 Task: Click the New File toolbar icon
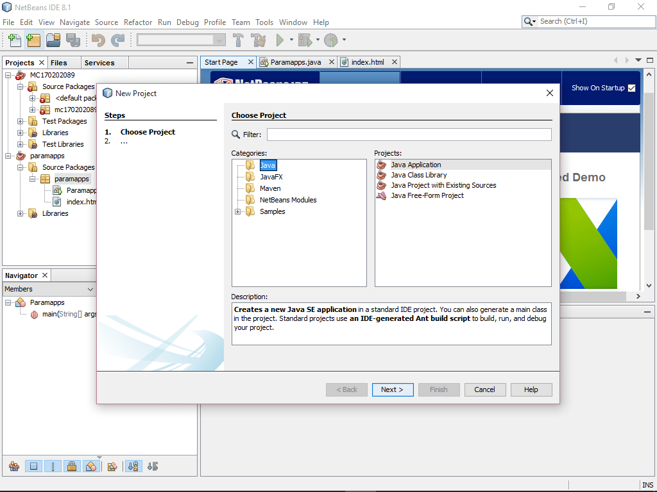point(15,40)
